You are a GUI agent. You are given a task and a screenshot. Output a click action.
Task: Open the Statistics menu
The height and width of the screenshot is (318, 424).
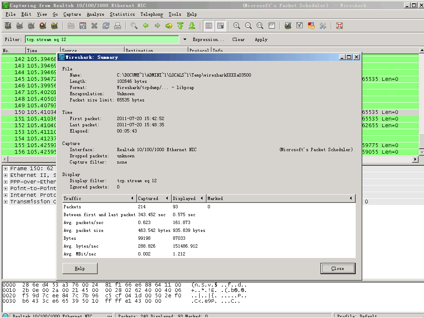tap(122, 14)
